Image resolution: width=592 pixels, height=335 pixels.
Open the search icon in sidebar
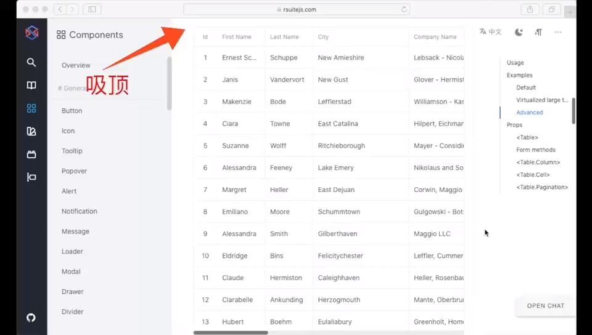click(31, 62)
